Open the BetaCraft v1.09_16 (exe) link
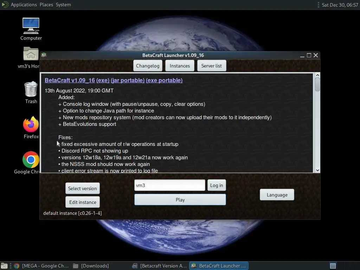The height and width of the screenshot is (270, 360). pyautogui.click(x=77, y=81)
